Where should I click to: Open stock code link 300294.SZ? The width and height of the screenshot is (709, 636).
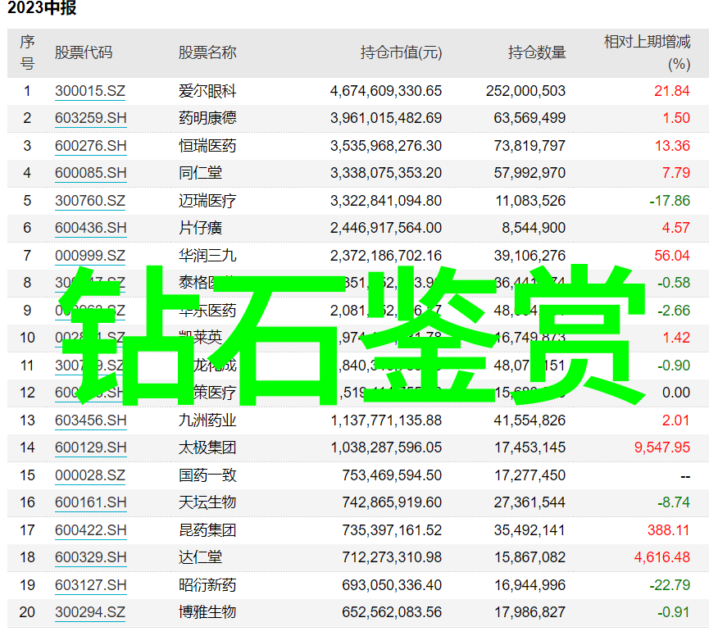click(90, 613)
